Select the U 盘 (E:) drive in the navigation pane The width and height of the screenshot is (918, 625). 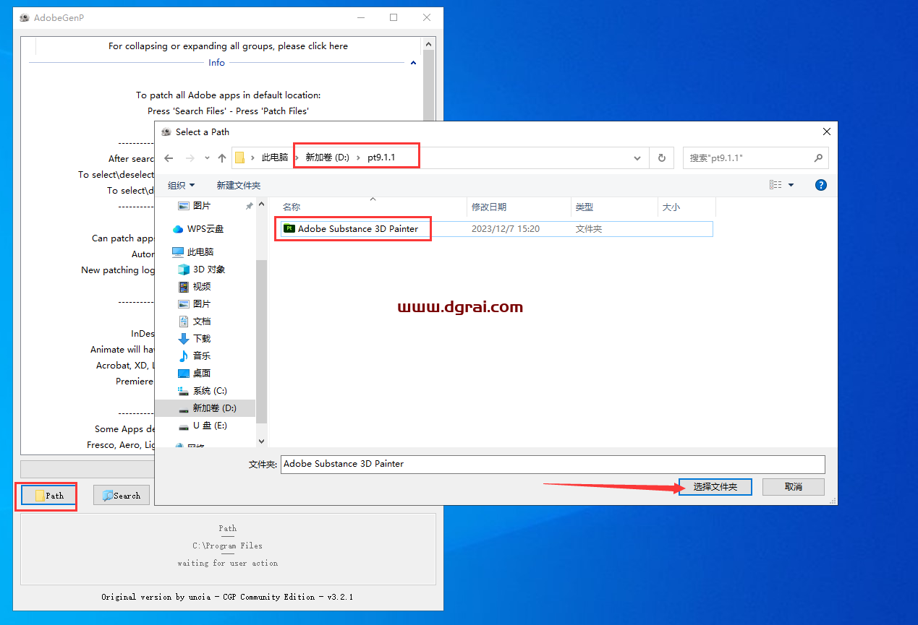click(x=210, y=426)
